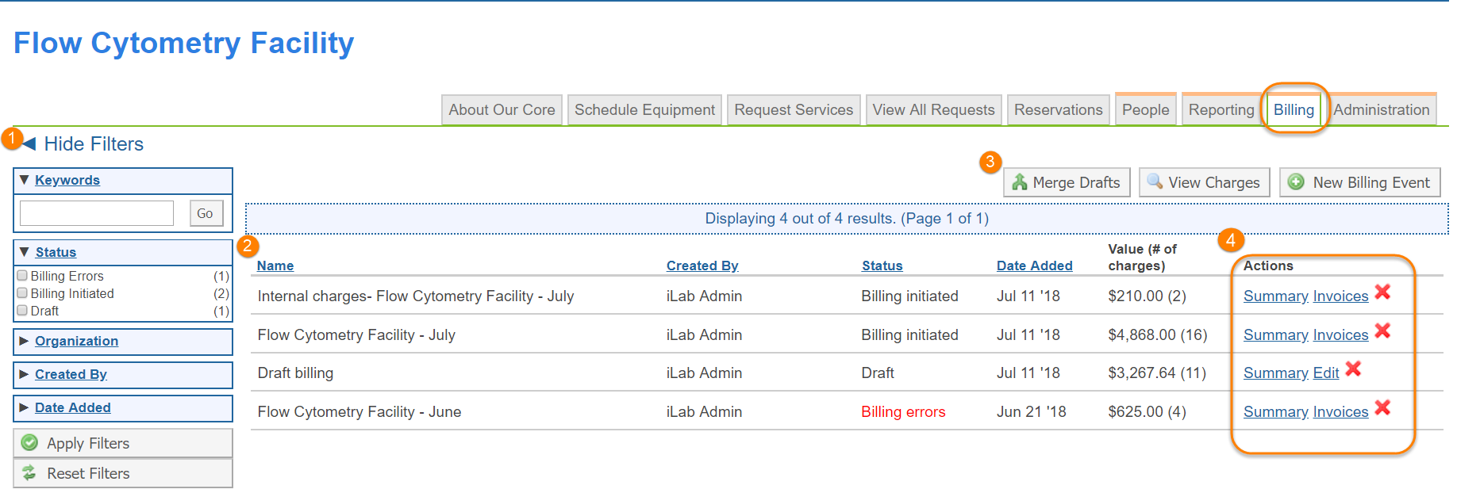Viewport: 1457px width, 493px height.
Task: Open Edit link for Draft billing
Action: click(1325, 373)
